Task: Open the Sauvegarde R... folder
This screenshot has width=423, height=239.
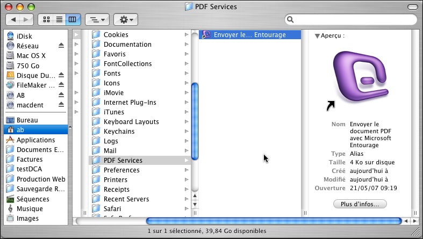Action: [35, 189]
